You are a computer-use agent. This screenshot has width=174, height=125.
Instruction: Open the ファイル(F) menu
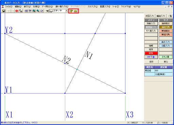(8, 7)
